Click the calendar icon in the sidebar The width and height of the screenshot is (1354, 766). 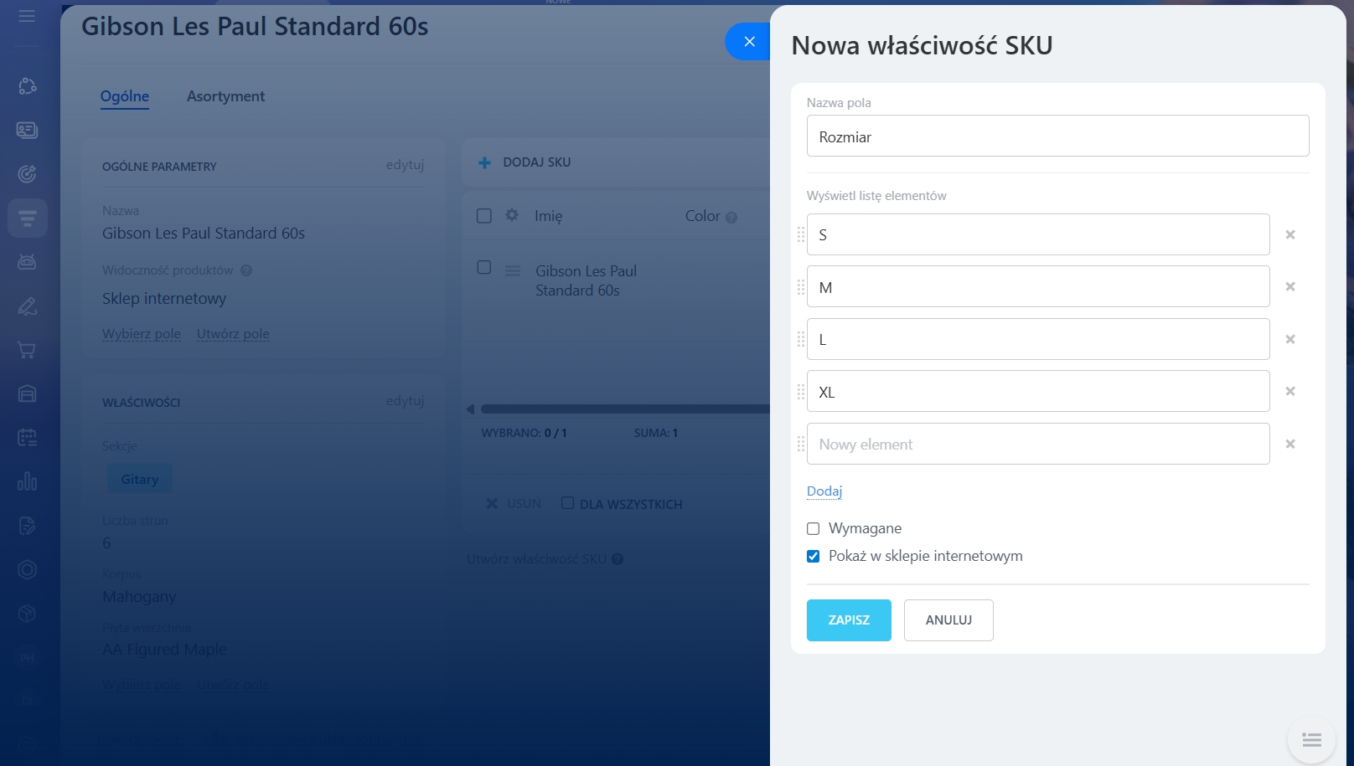[x=27, y=437]
